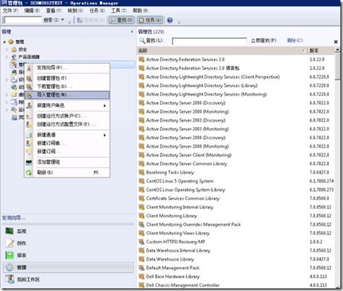Click the 管理 gear icon in bottom navigation
This screenshot has height=291, width=343.
9,267
